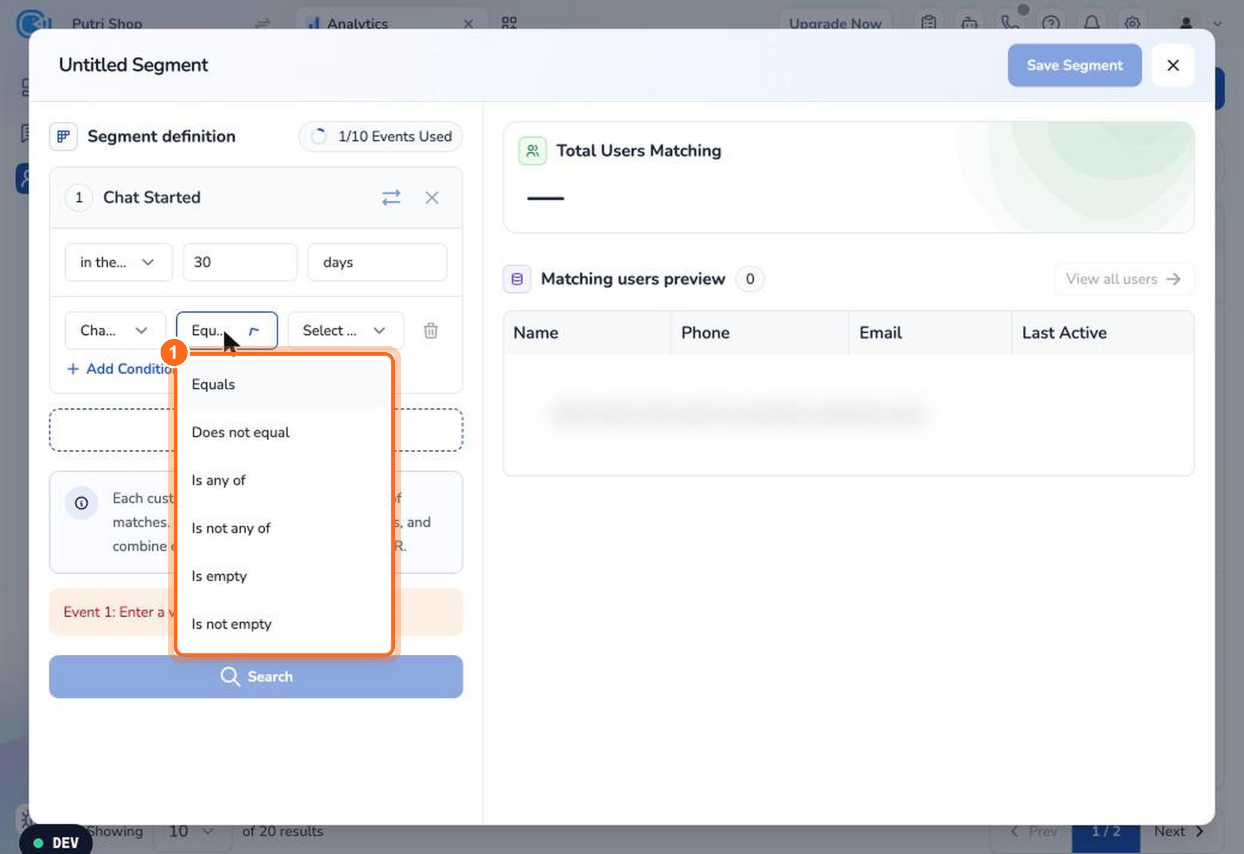Click the Matching users preview database icon
Screen dimensions: 1244x854
517,279
